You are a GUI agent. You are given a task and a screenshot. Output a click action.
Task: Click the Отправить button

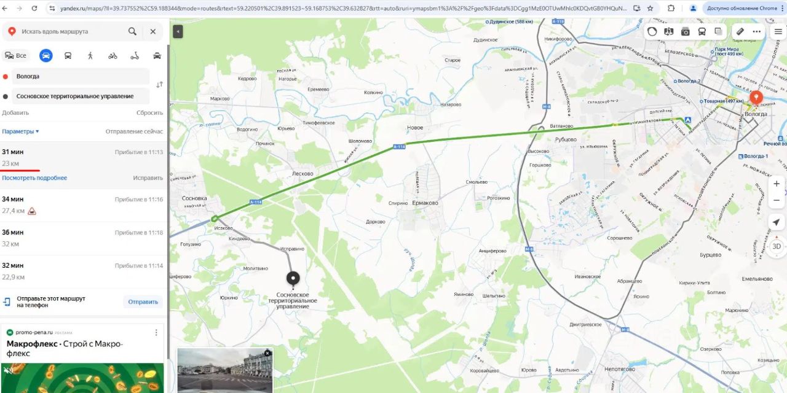click(143, 302)
